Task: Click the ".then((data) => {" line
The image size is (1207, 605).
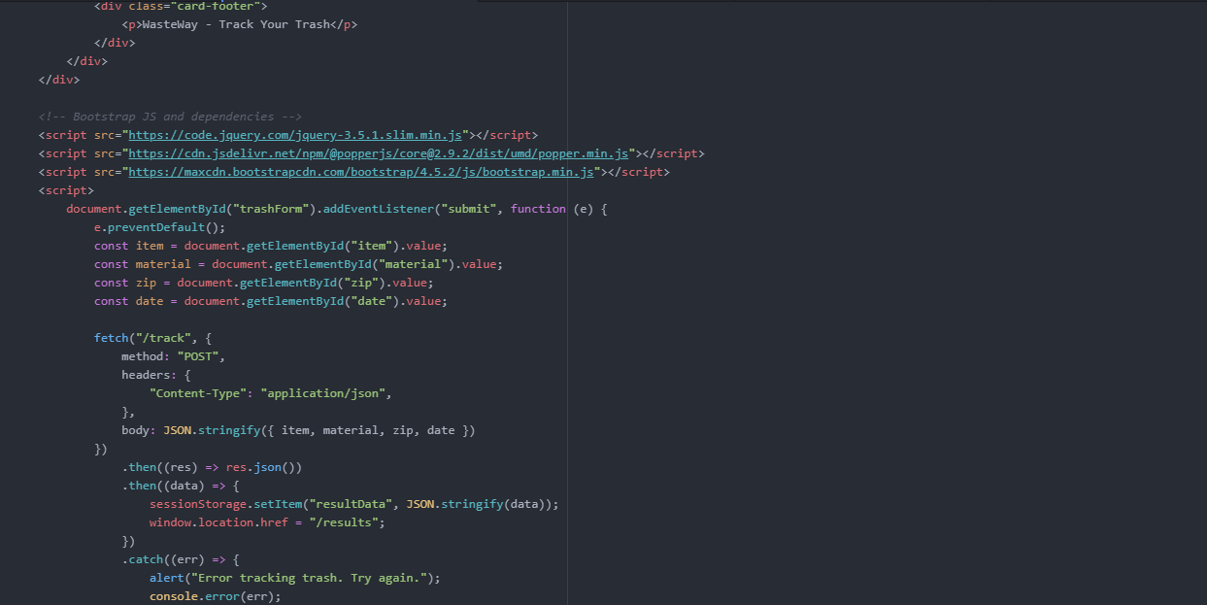Action: [x=181, y=486]
